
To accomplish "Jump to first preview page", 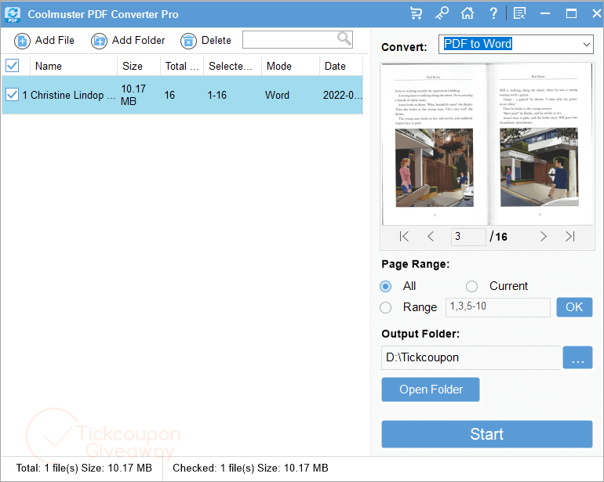I will tap(404, 237).
